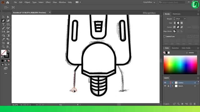The width and height of the screenshot is (200, 112).
Task: Delete the selected layer with the trash icon
Action: click(195, 104)
